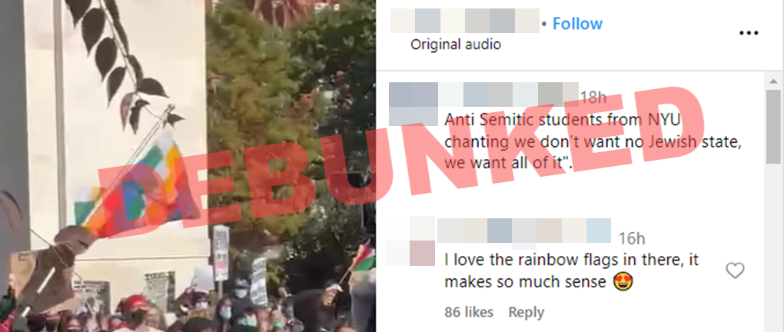Click the 16h comment timestamp
Image resolution: width=784 pixels, height=332 pixels.
coord(632,238)
